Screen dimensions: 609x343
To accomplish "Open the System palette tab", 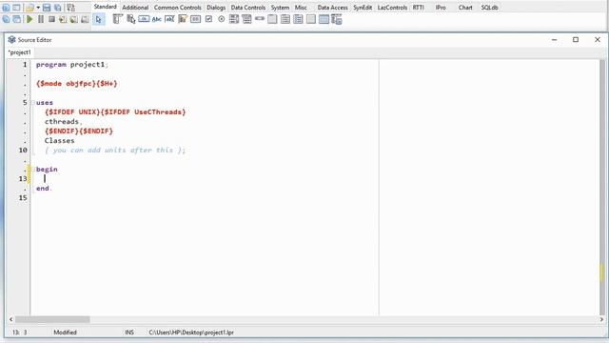I will pyautogui.click(x=280, y=8).
